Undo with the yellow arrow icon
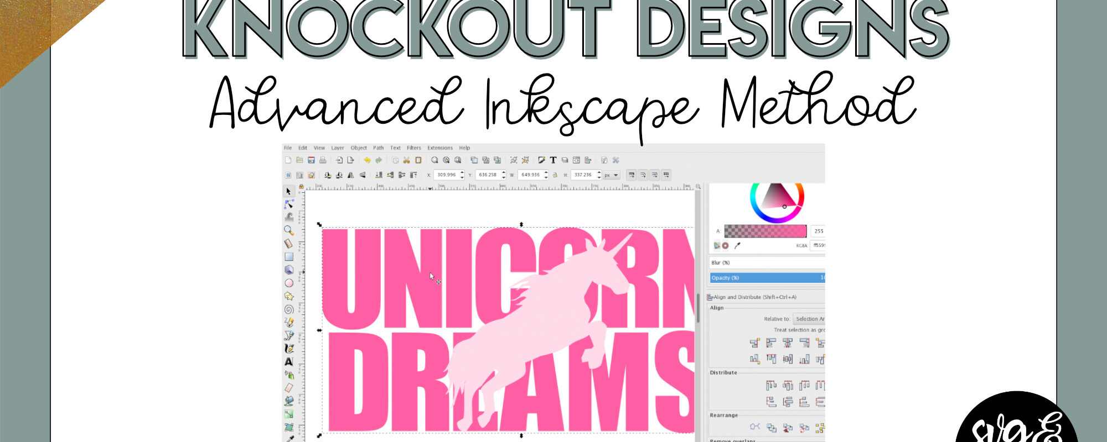Screen dimensions: 1107x442 tap(367, 160)
